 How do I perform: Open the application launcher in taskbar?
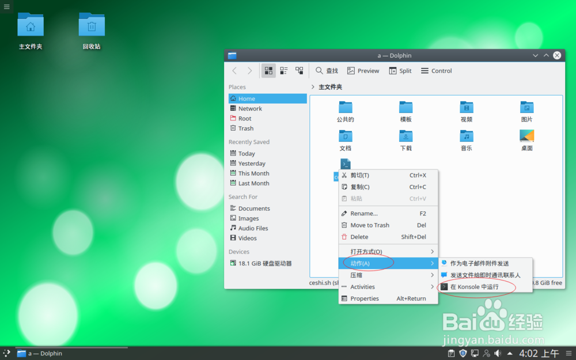6,353
